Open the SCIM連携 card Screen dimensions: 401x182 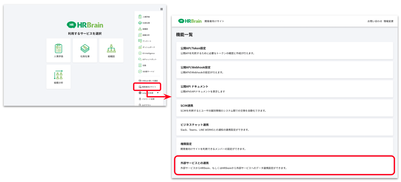tap(284, 108)
